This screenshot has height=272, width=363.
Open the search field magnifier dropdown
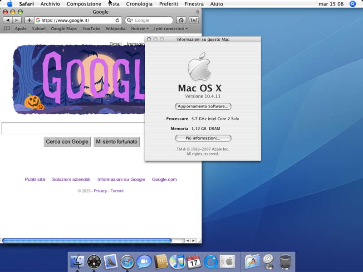tap(130, 20)
